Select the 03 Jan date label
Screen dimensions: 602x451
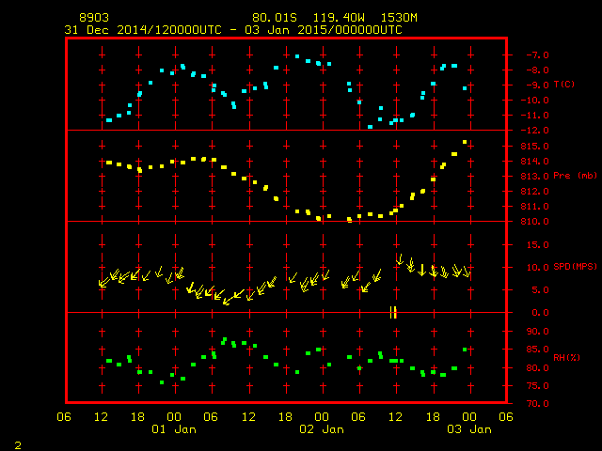[467, 429]
